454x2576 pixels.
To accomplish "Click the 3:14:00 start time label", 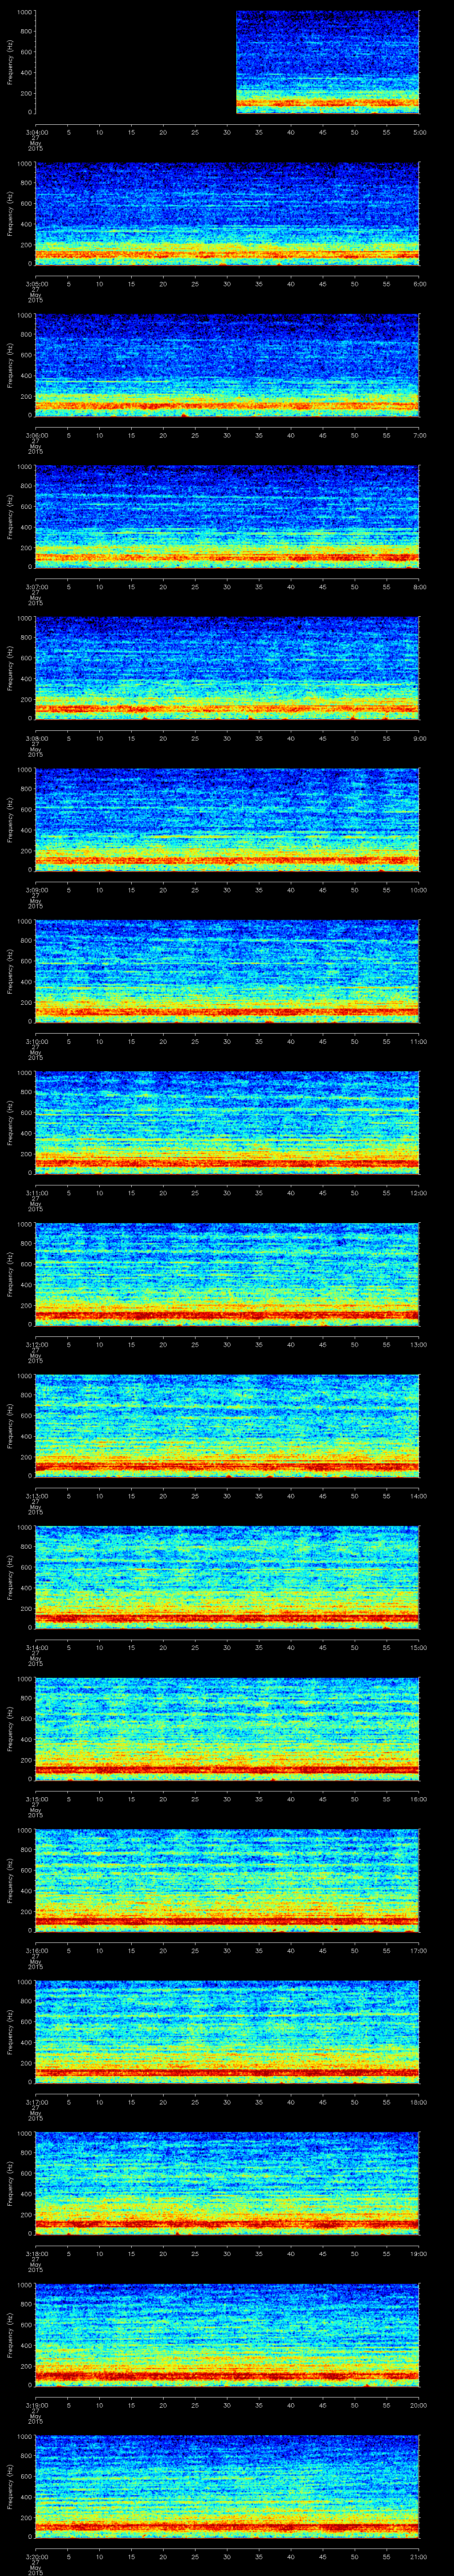I will (36, 1648).
